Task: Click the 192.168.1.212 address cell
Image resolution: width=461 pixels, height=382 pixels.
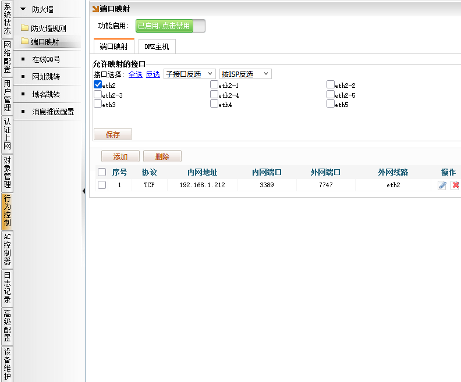Action: [x=203, y=185]
